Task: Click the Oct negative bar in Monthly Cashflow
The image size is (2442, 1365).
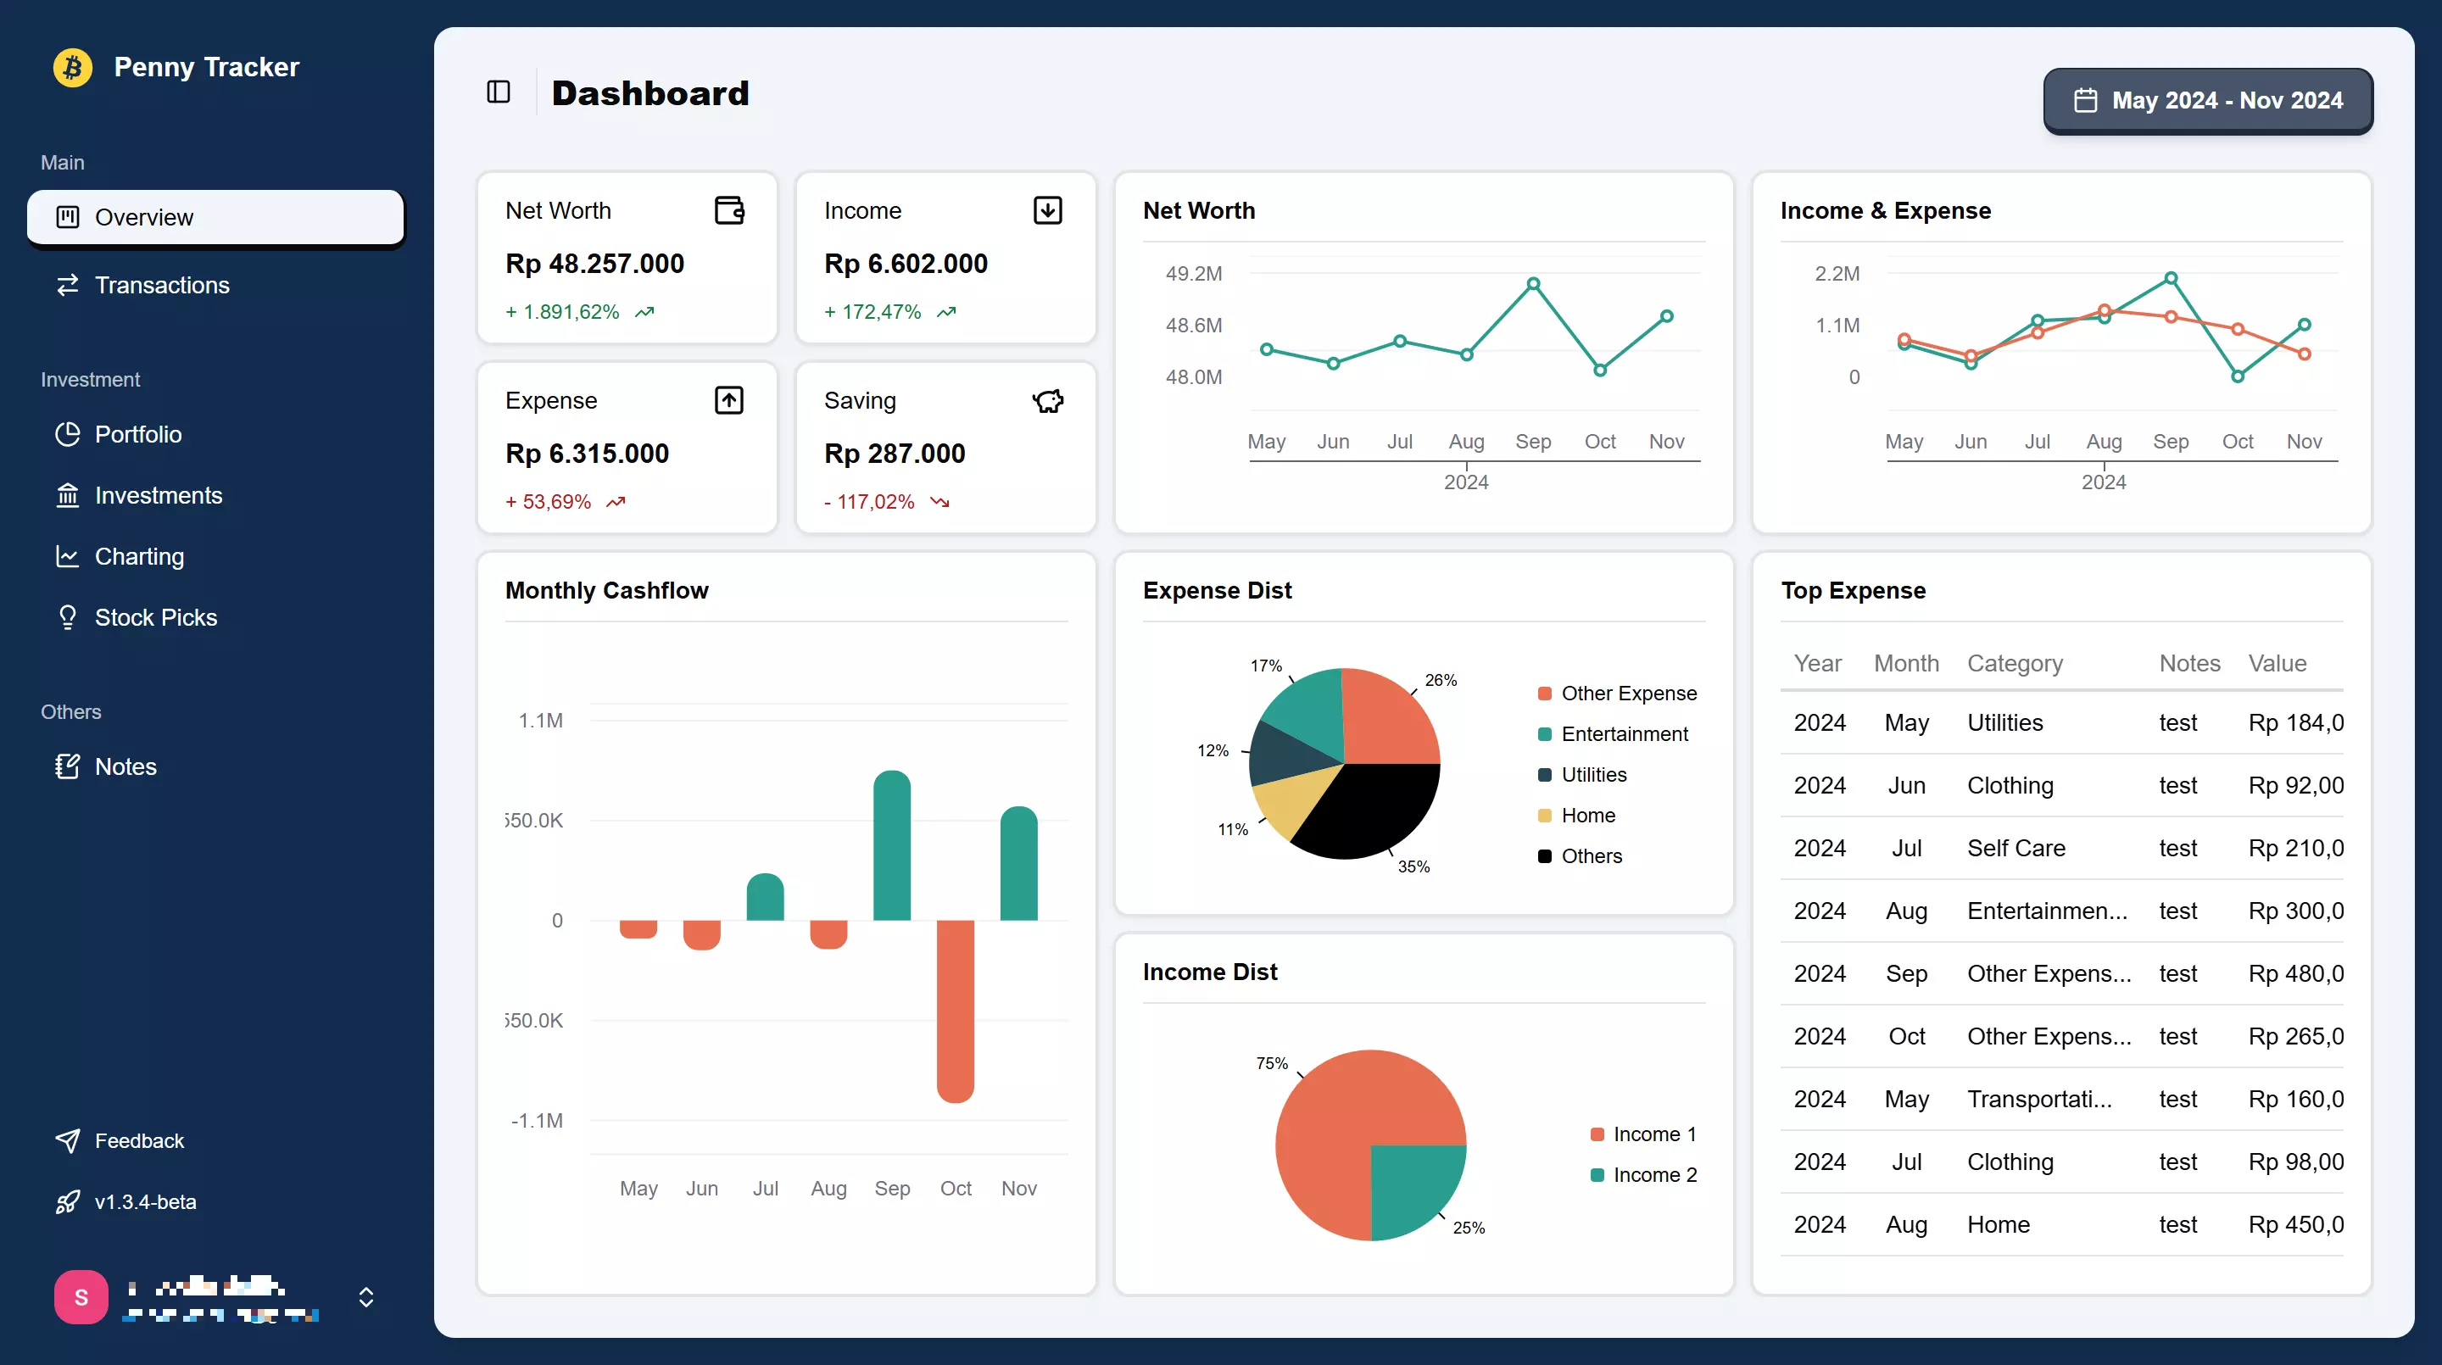Action: [x=955, y=1011]
